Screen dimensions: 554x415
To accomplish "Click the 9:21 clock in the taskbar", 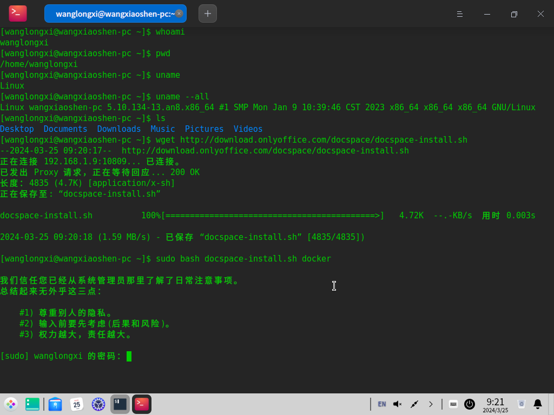I will click(495, 404).
